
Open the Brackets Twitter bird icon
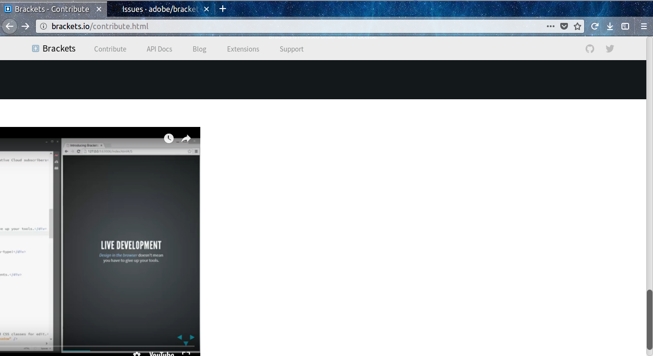tap(609, 49)
